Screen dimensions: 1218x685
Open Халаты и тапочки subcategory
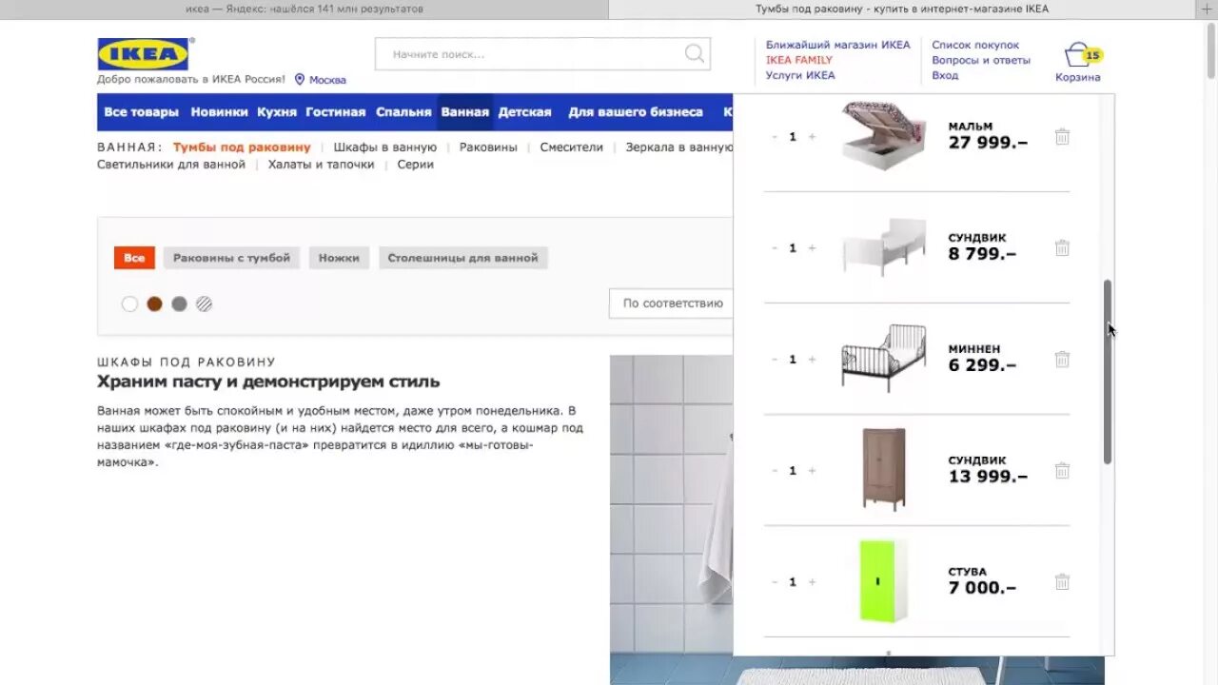coord(322,165)
